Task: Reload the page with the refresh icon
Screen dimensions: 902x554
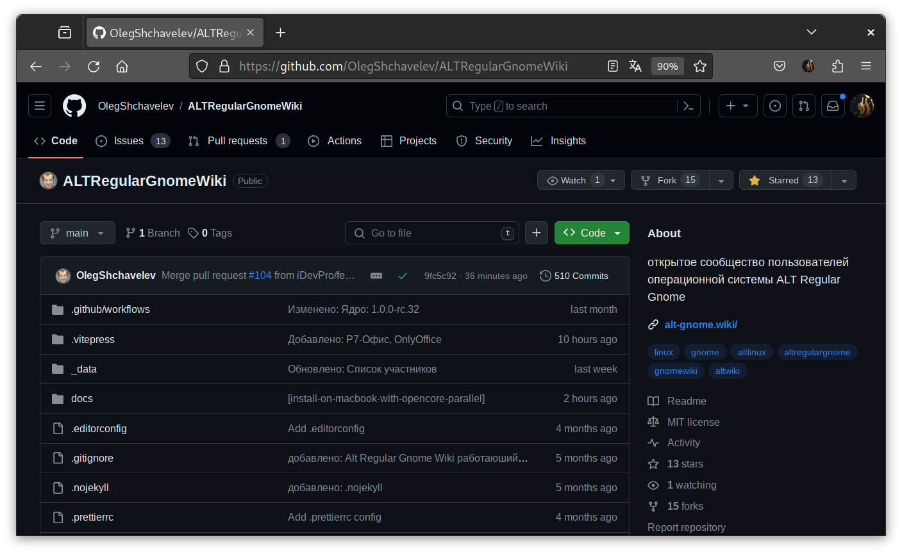Action: pyautogui.click(x=94, y=66)
